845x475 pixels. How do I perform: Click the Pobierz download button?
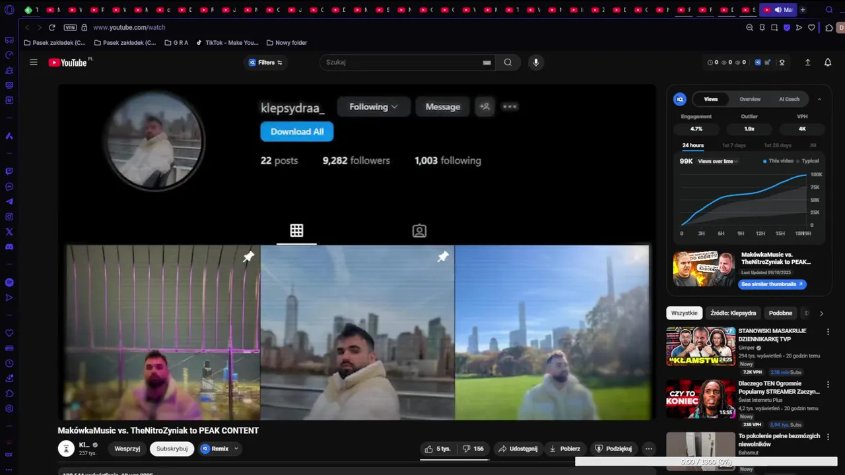tap(564, 449)
